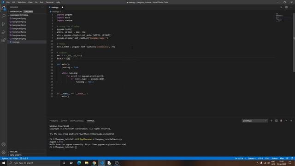Open the Source Control view

[x=3, y=24]
